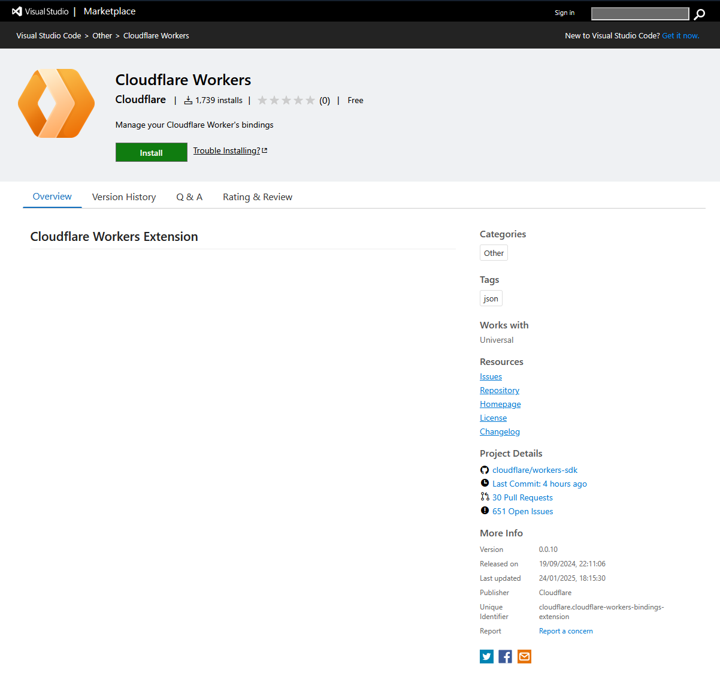Click the Cloudflare Workers breadcrumb

[x=156, y=36]
